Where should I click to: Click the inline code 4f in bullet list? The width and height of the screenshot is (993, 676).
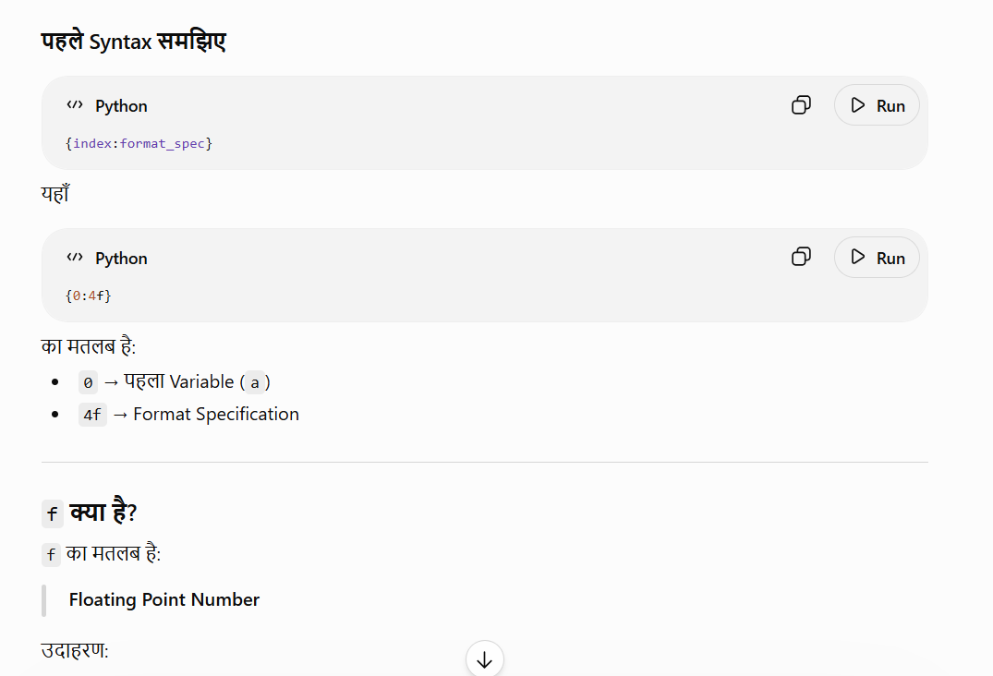pyautogui.click(x=92, y=415)
